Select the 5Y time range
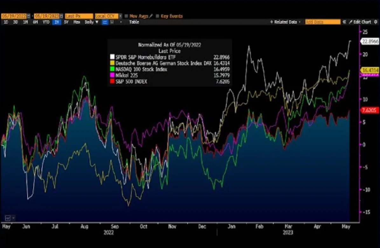Viewport: 380px width, 248px height. point(66,22)
